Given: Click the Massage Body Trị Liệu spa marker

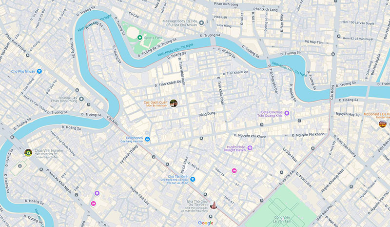Looking at the screenshot, I should coord(202,23).
